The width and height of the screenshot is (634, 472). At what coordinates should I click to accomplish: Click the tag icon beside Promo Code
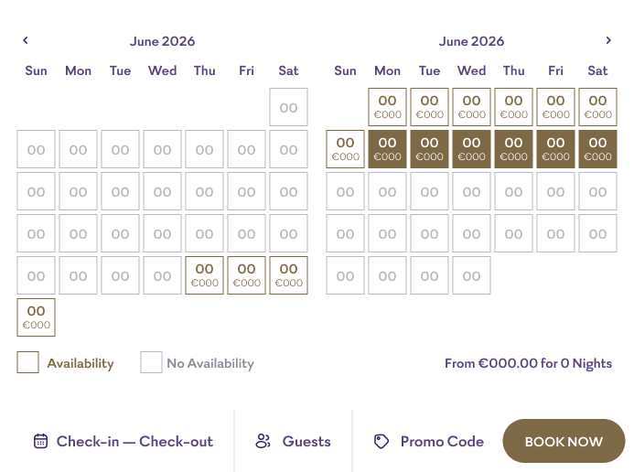pyautogui.click(x=381, y=441)
